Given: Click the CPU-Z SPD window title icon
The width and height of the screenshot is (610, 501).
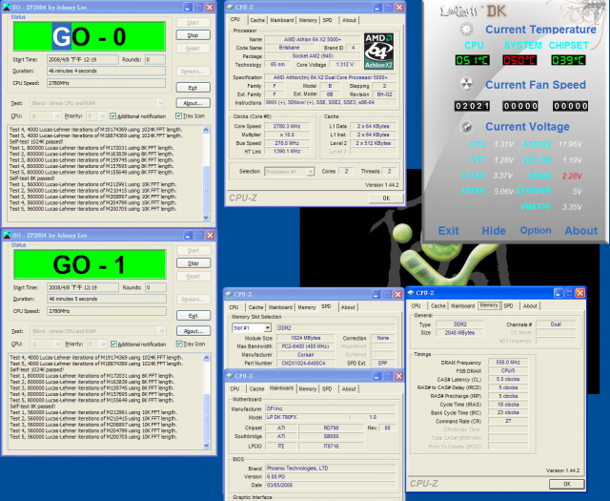Looking at the screenshot, I should tap(229, 294).
